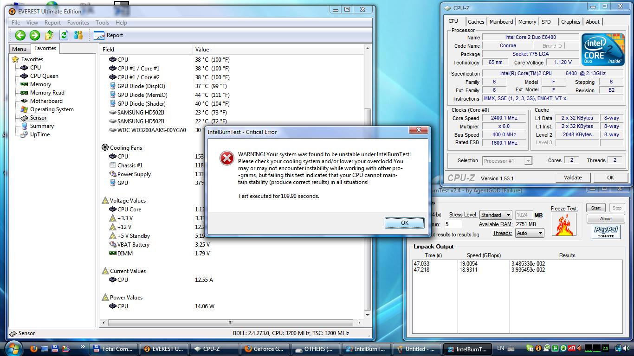This screenshot has width=634, height=356.
Task: Click scroll up arrow of sensor list
Action: 368,49
